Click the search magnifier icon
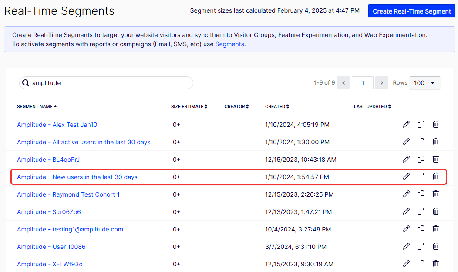 (26, 83)
